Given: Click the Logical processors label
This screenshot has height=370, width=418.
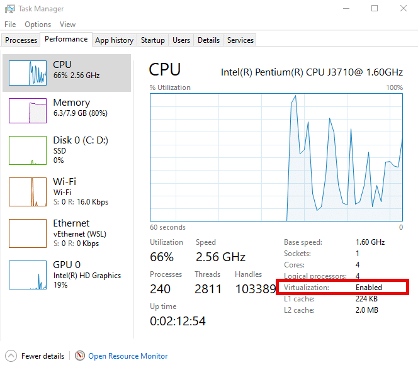Looking at the screenshot, I should [x=315, y=276].
